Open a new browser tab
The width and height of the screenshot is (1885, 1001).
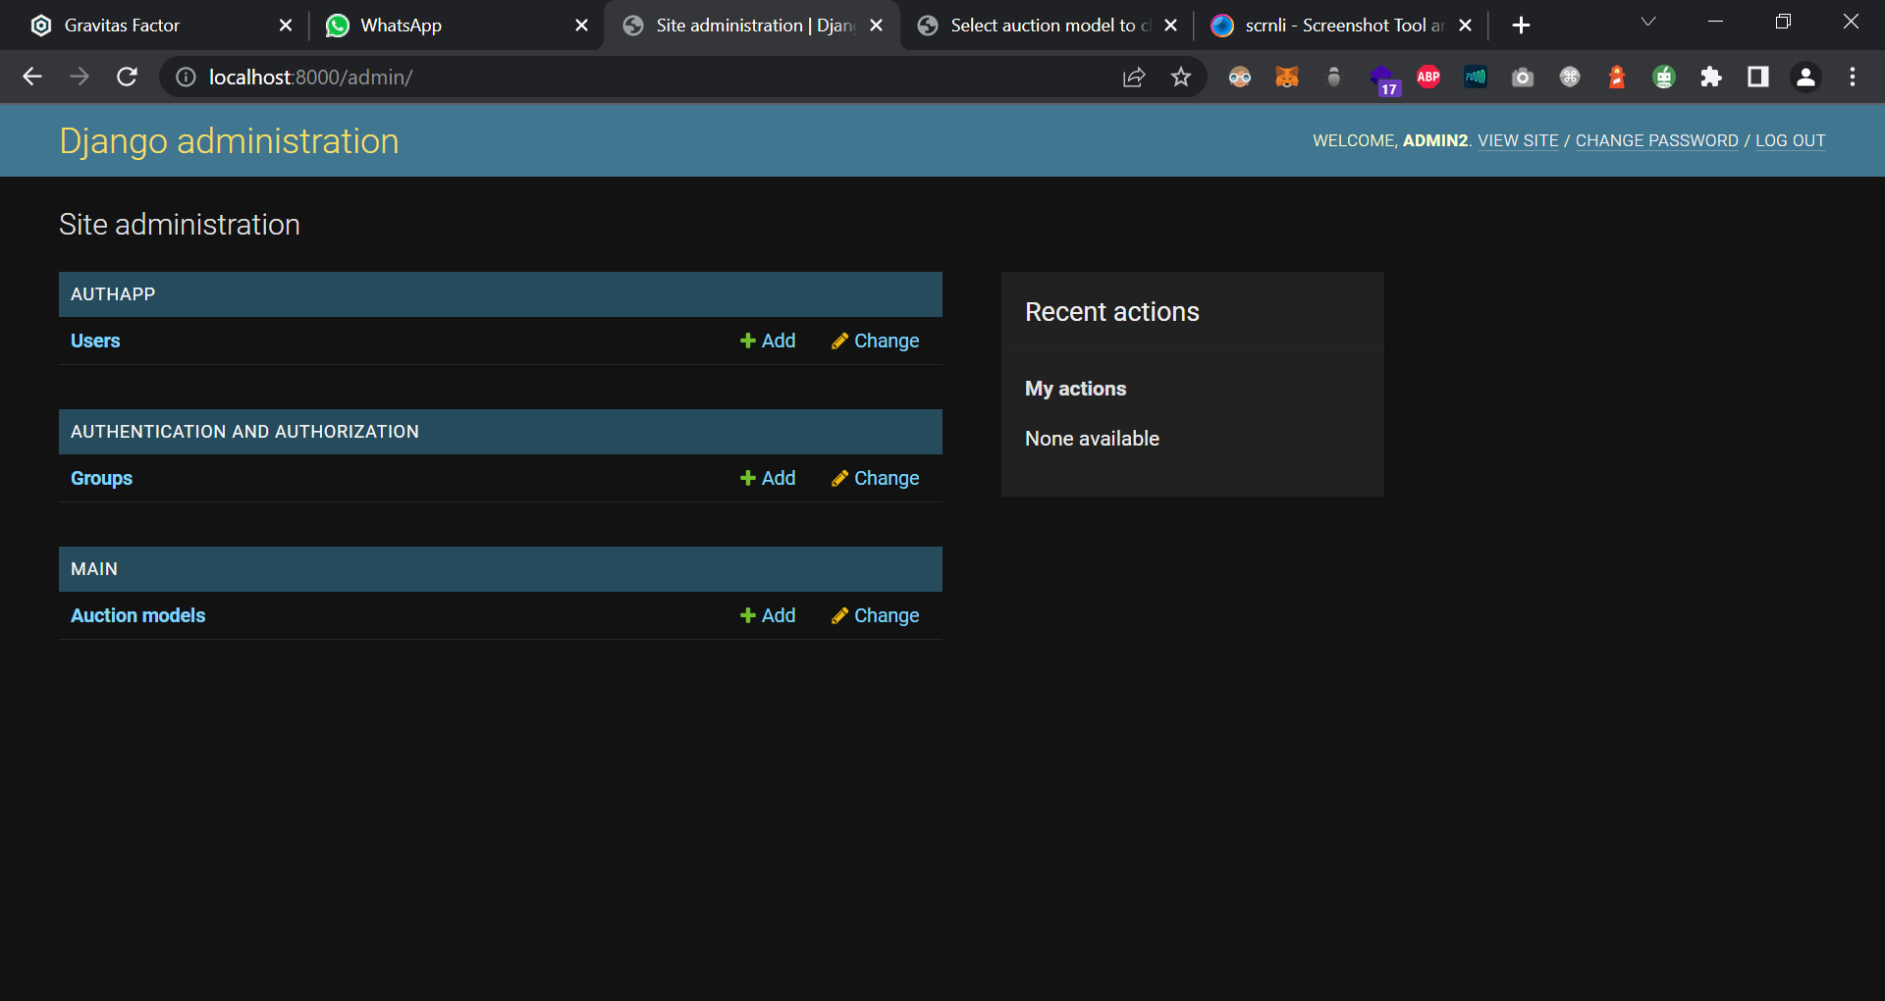[x=1521, y=26]
